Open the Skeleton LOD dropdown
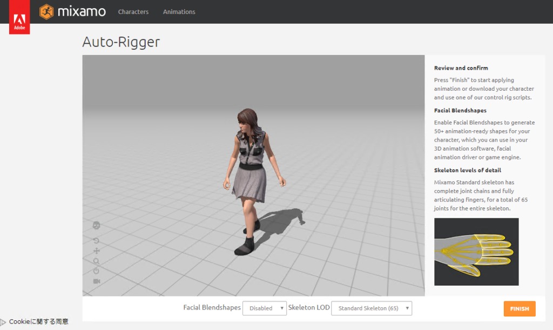Image resolution: width=553 pixels, height=330 pixels. (x=372, y=308)
